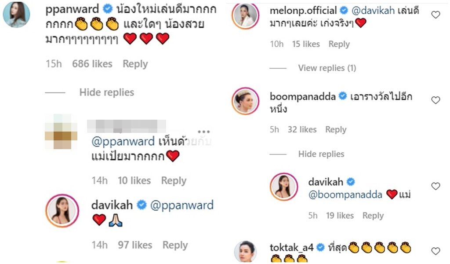View the 686 likes on ppanward's comment
Screen dimensions: 450x264
point(92,64)
